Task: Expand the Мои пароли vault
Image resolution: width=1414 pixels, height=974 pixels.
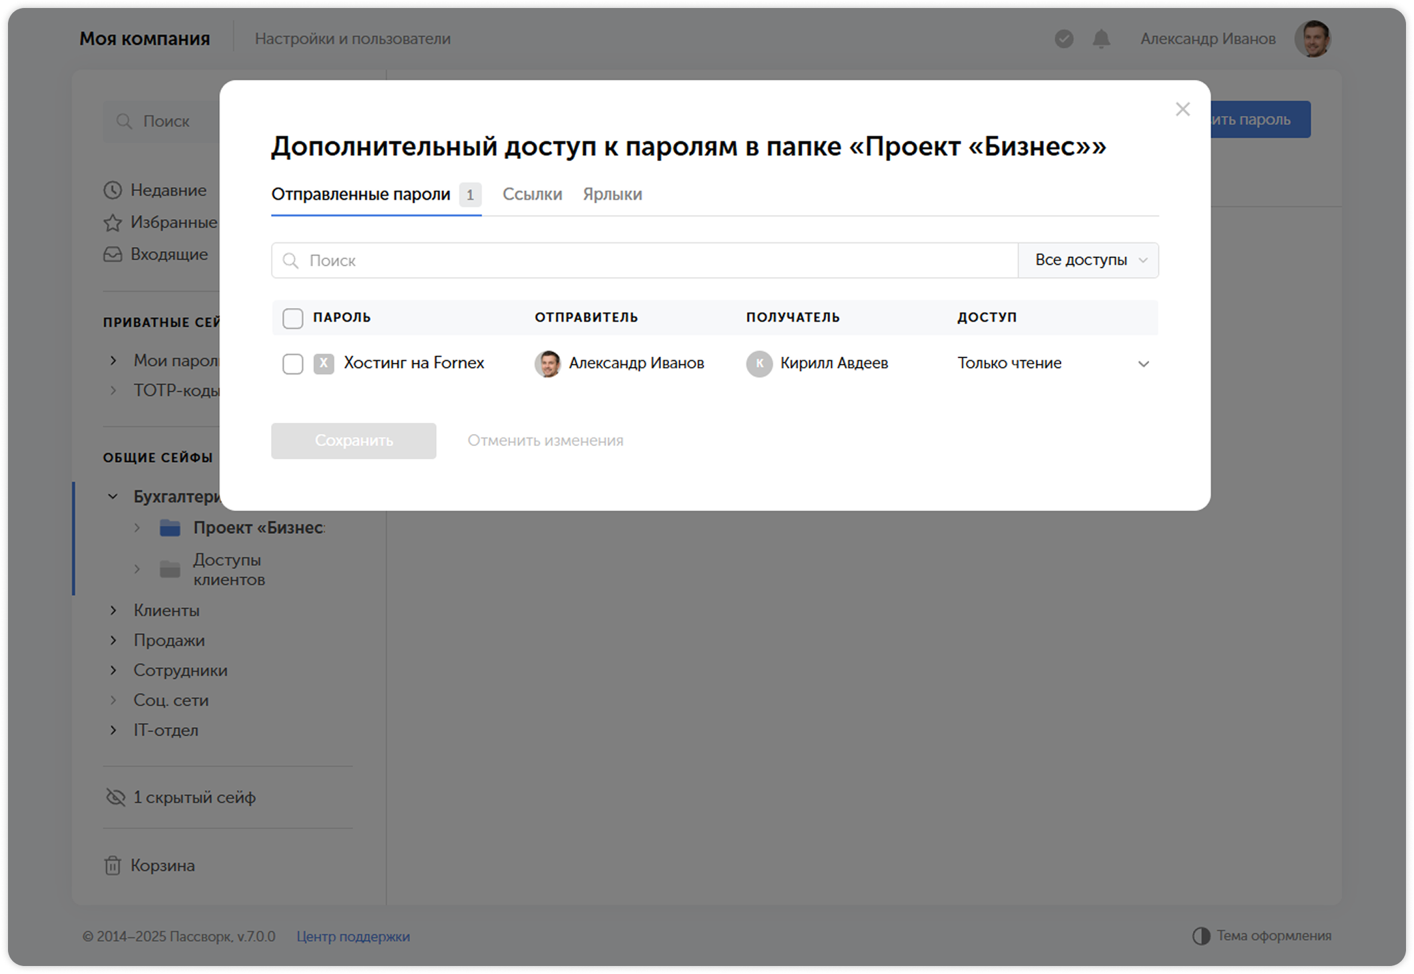Action: tap(113, 360)
